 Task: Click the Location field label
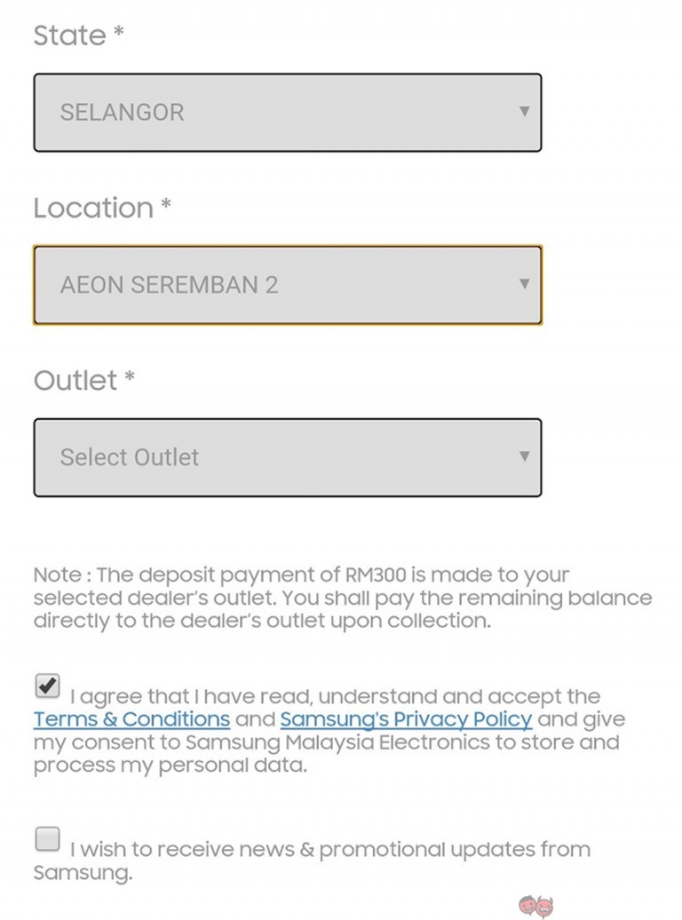pos(93,208)
